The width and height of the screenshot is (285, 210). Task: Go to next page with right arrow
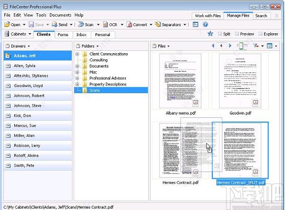[x=230, y=46]
